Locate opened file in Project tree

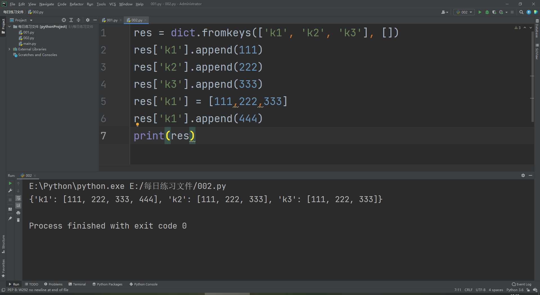click(64, 20)
